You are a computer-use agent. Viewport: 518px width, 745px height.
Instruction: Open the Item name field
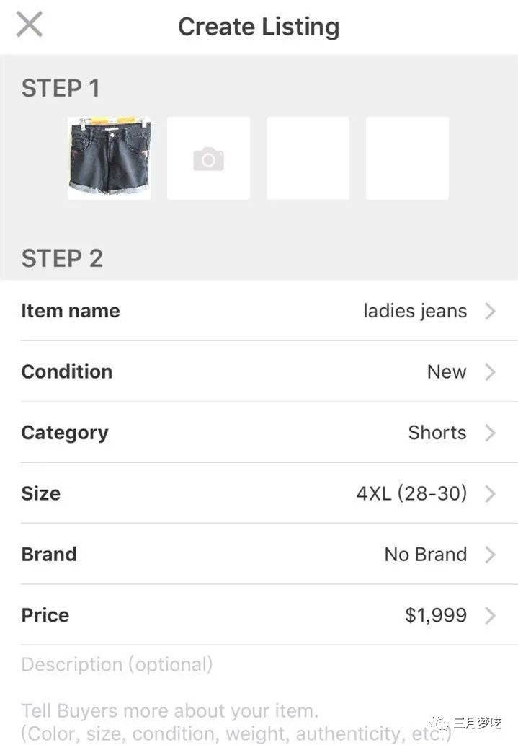pyautogui.click(x=259, y=310)
